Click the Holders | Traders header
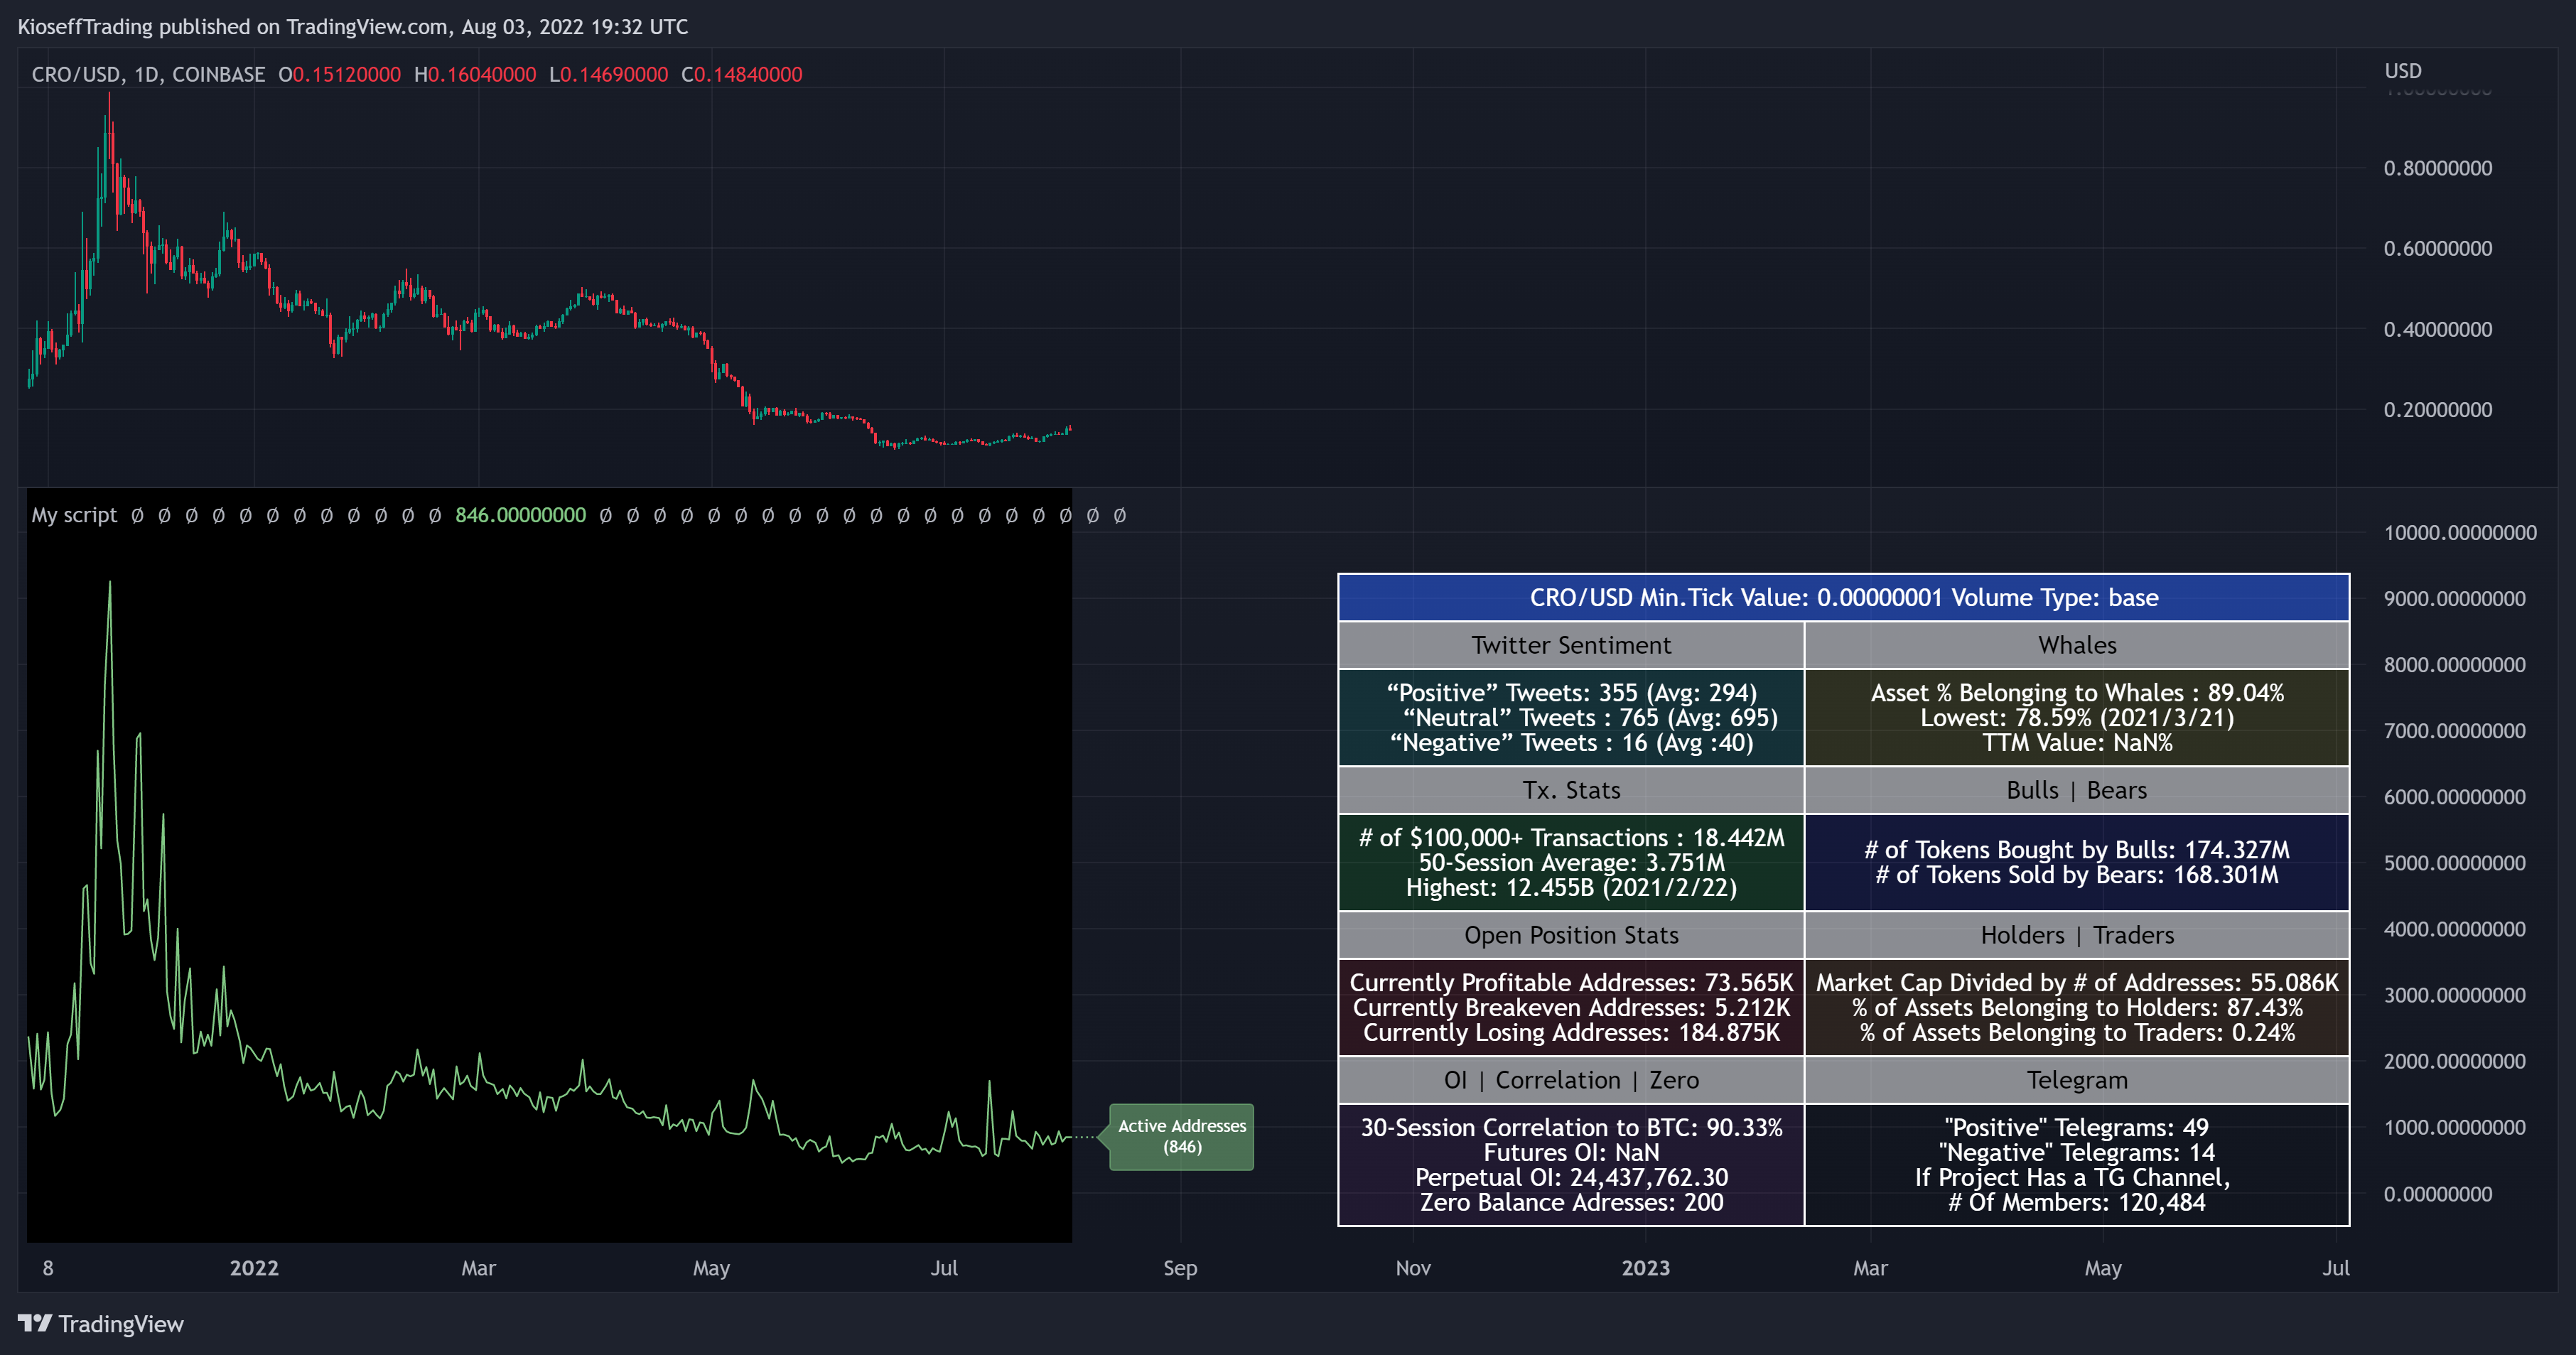2576x1355 pixels. pyautogui.click(x=2077, y=935)
